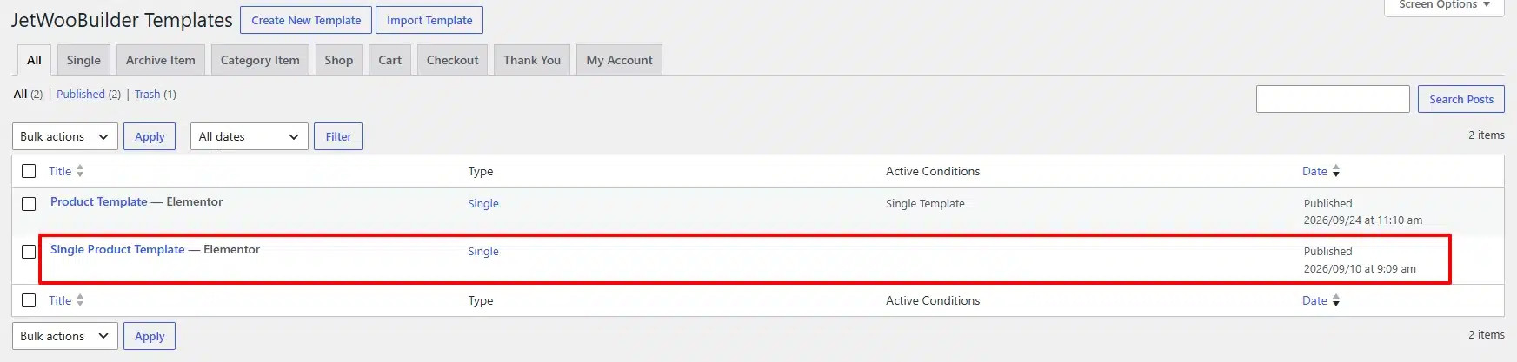Open Single Product Template title link

point(117,249)
